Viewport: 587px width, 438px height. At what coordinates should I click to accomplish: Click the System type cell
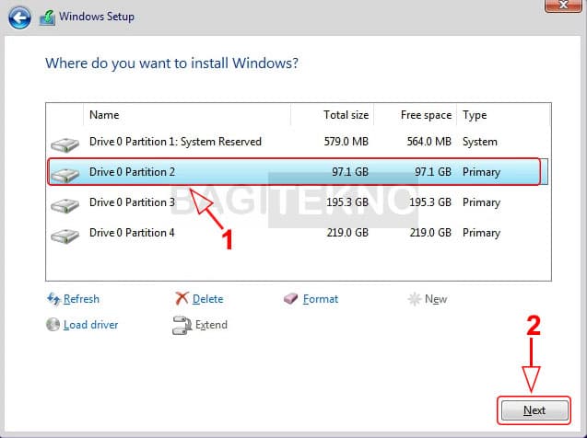[x=480, y=142]
